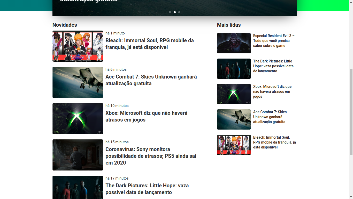This screenshot has height=199, width=353.
Task: Open Especial Resident Evil 3 in Mais lidas
Action: click(274, 41)
